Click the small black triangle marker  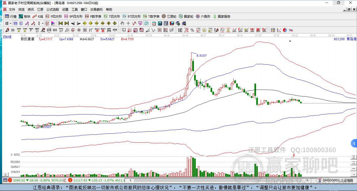[290, 41]
